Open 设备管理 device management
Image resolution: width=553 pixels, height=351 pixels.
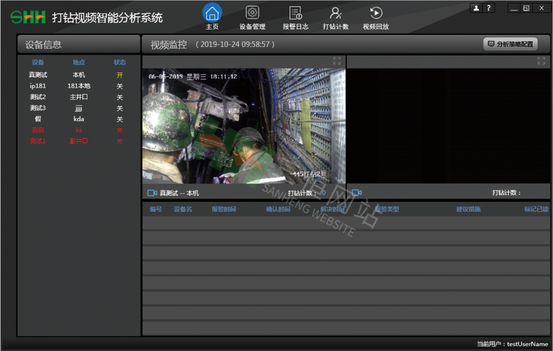pos(252,13)
